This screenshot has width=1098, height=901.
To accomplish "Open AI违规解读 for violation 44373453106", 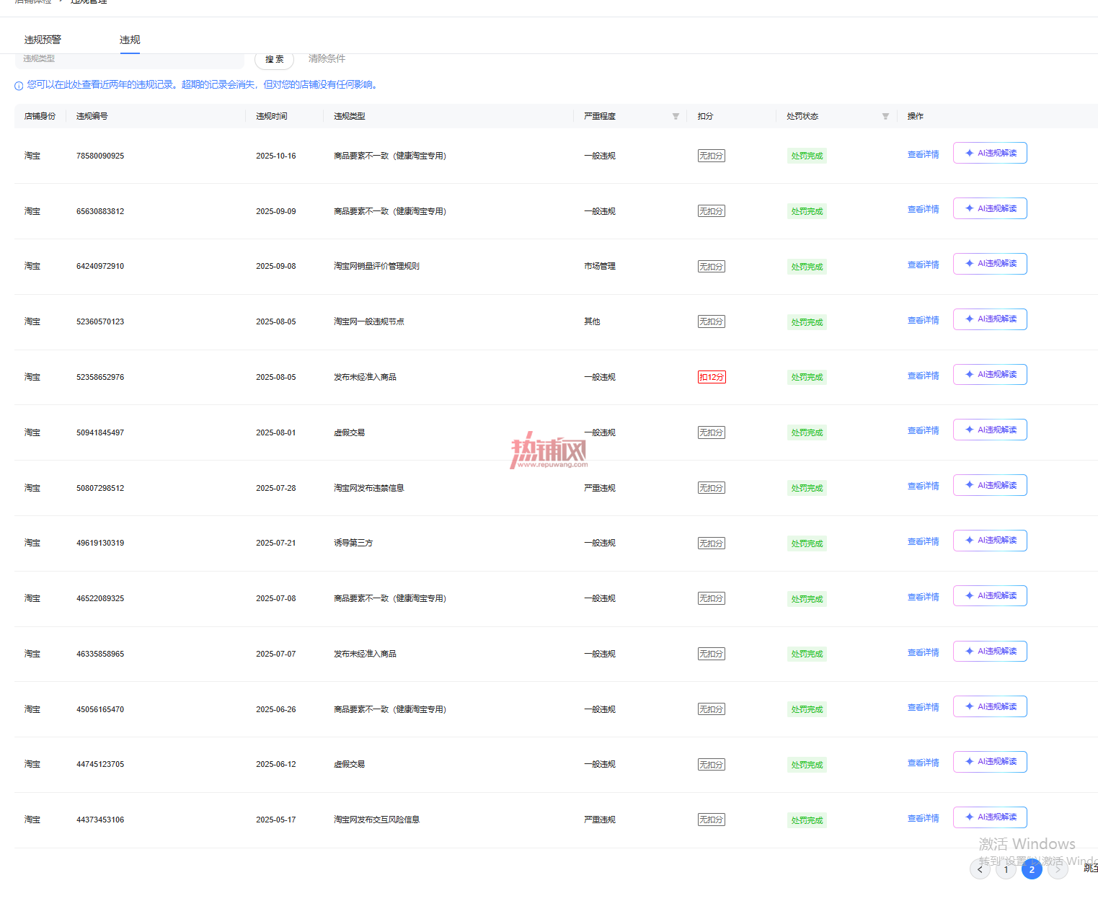I will [x=990, y=817].
